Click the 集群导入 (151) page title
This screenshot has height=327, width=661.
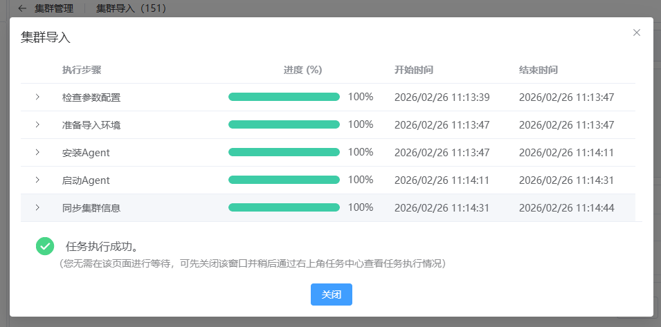coord(131,8)
